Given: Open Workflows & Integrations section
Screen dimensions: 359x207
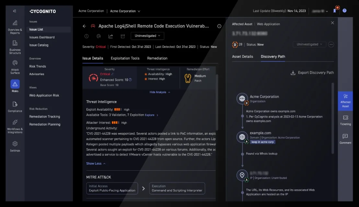Looking at the screenshot, I should (x=15, y=126).
